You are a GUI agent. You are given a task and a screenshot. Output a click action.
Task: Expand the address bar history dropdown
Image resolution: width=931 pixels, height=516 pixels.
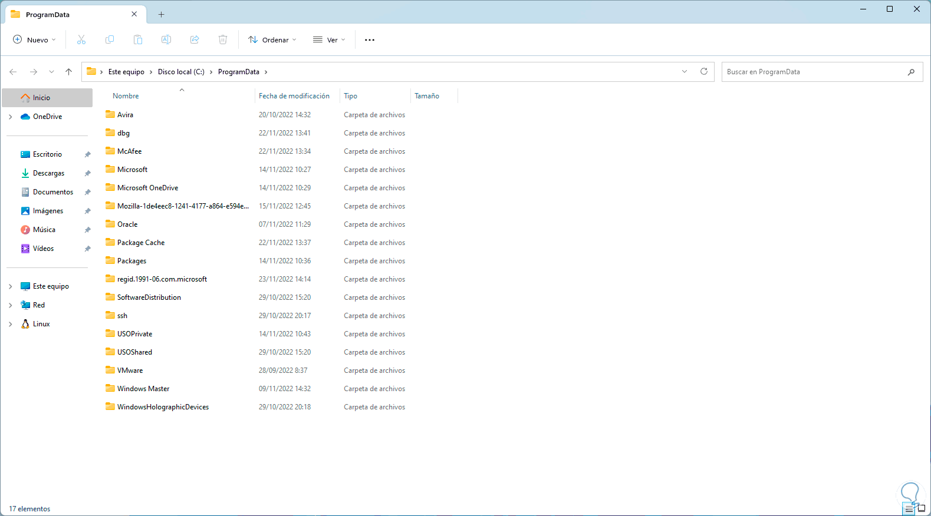click(685, 71)
